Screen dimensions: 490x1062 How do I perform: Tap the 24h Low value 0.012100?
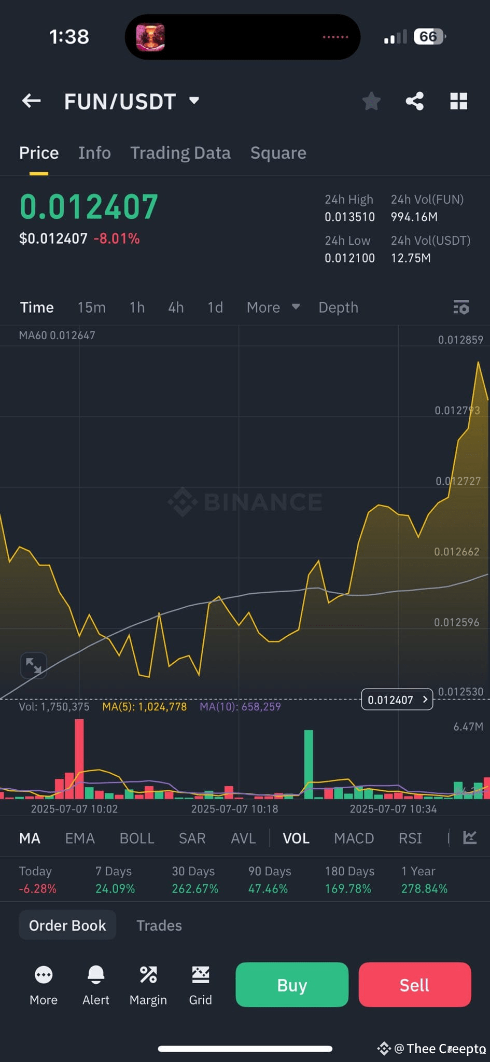349,258
